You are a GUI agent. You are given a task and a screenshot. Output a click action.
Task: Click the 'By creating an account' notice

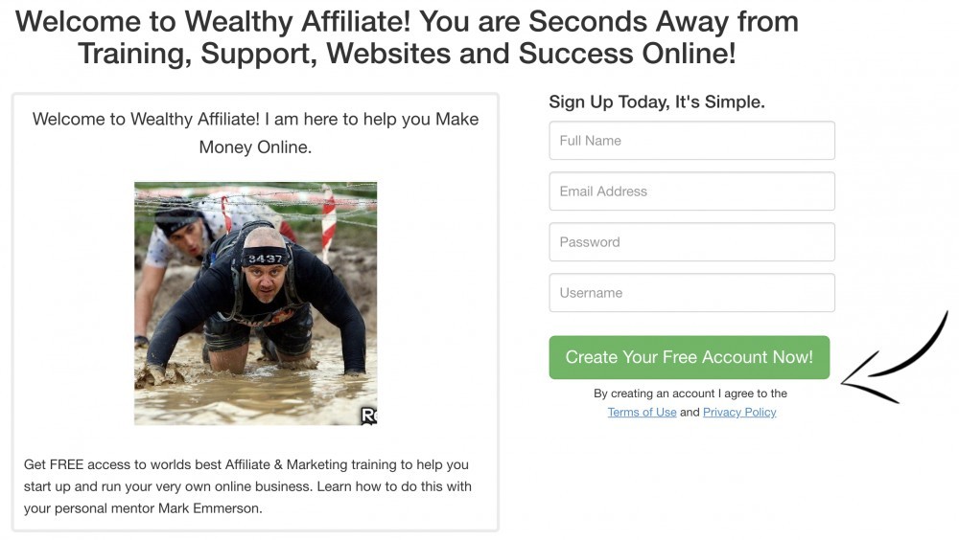690,394
